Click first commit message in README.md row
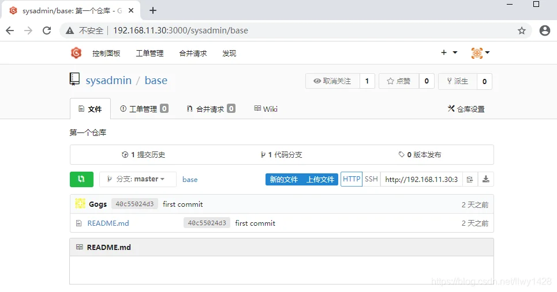The width and height of the screenshot is (557, 292). 255,223
